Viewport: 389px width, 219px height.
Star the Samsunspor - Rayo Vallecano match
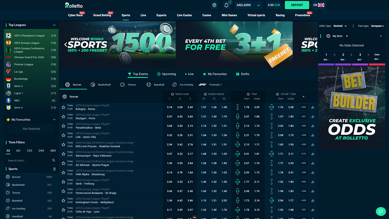click(63, 154)
